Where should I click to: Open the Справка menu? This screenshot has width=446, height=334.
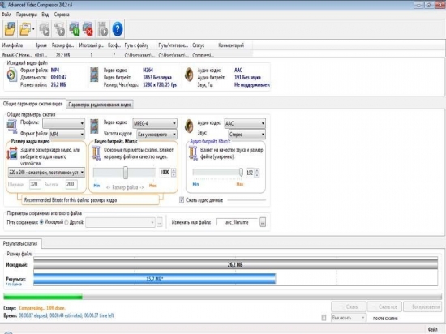[x=62, y=15]
